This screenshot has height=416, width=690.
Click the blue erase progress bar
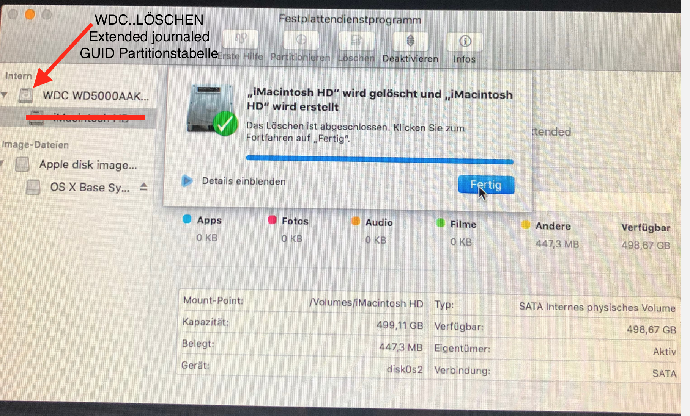click(380, 160)
